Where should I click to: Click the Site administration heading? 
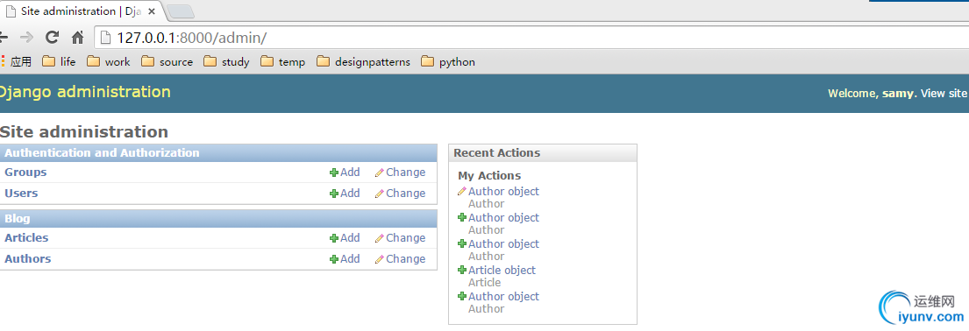click(84, 131)
